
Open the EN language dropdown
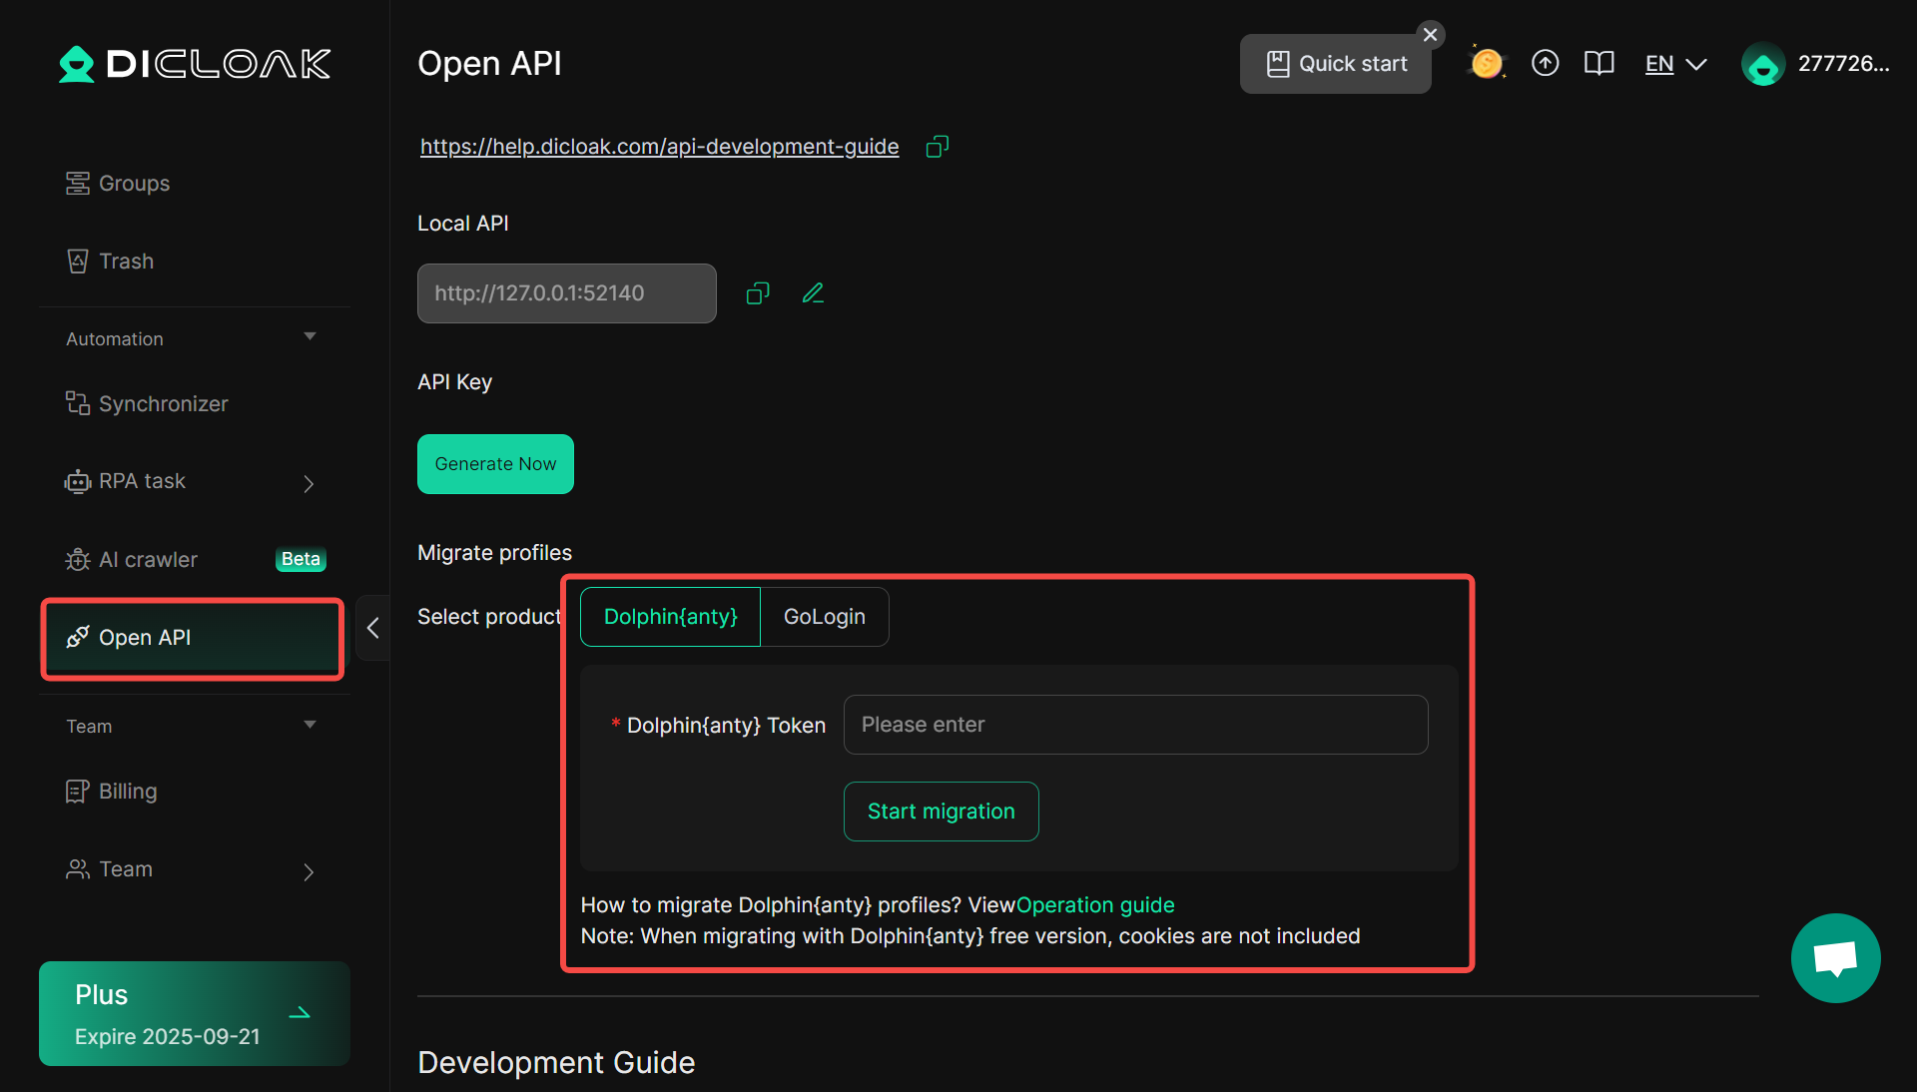(1676, 65)
